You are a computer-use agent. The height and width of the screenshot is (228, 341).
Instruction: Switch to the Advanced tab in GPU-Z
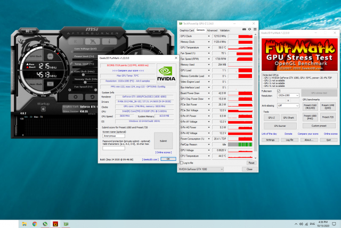[212, 30]
